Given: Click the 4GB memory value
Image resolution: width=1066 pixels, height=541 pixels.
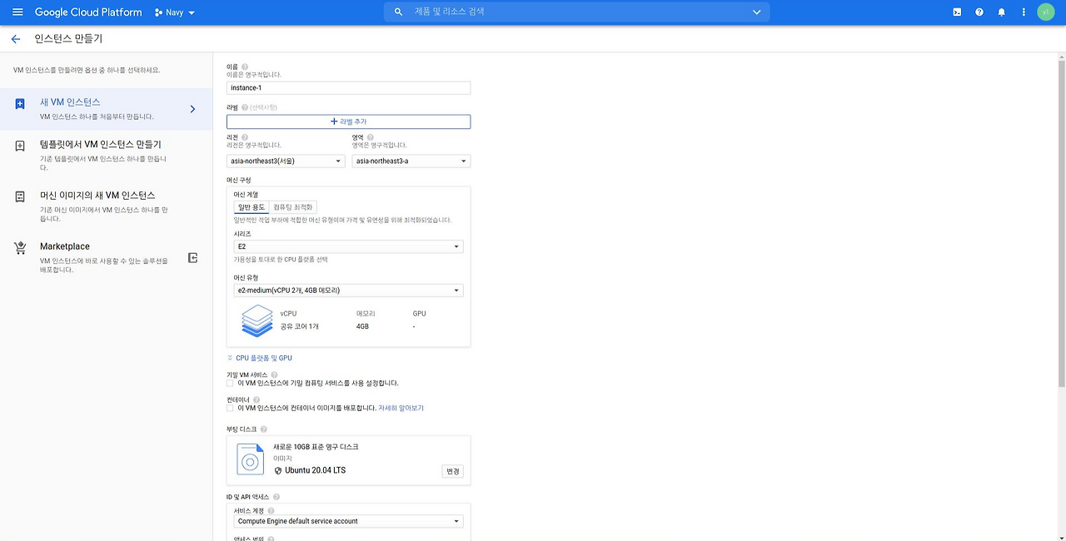Looking at the screenshot, I should (362, 326).
